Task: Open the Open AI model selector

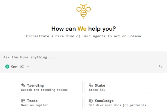Action: tap(17, 67)
